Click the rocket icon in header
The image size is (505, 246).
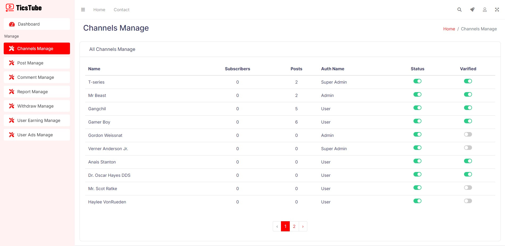point(472,10)
